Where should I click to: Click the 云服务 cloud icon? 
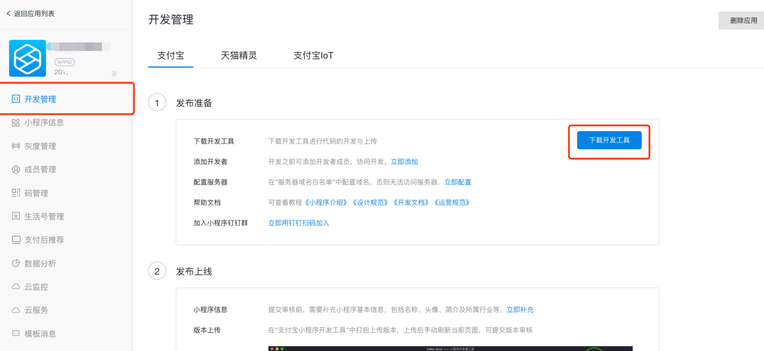[16, 310]
